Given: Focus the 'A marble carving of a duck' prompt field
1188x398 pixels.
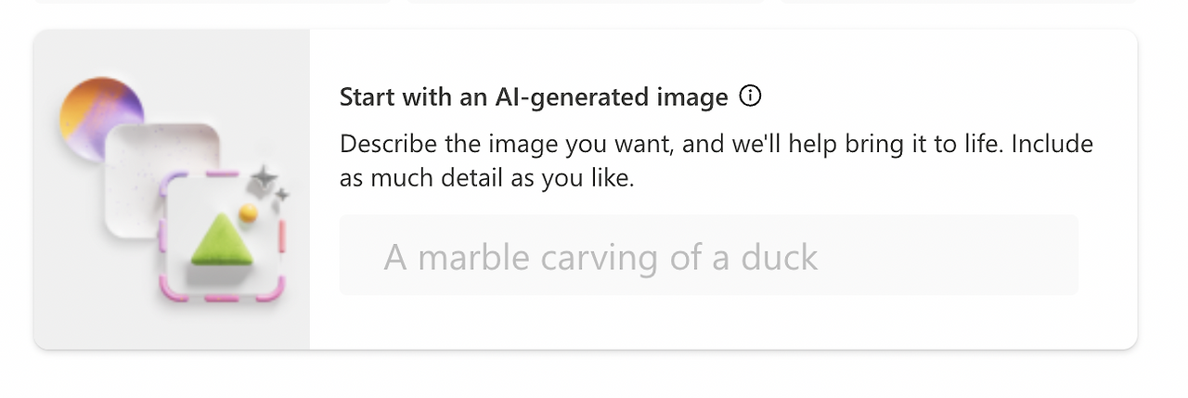Looking at the screenshot, I should pos(708,255).
